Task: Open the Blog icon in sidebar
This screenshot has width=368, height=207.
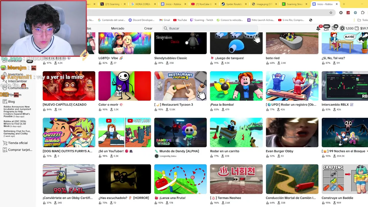Action: (5, 101)
